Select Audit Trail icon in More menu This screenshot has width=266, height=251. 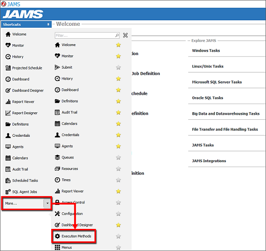pyautogui.click(x=57, y=112)
